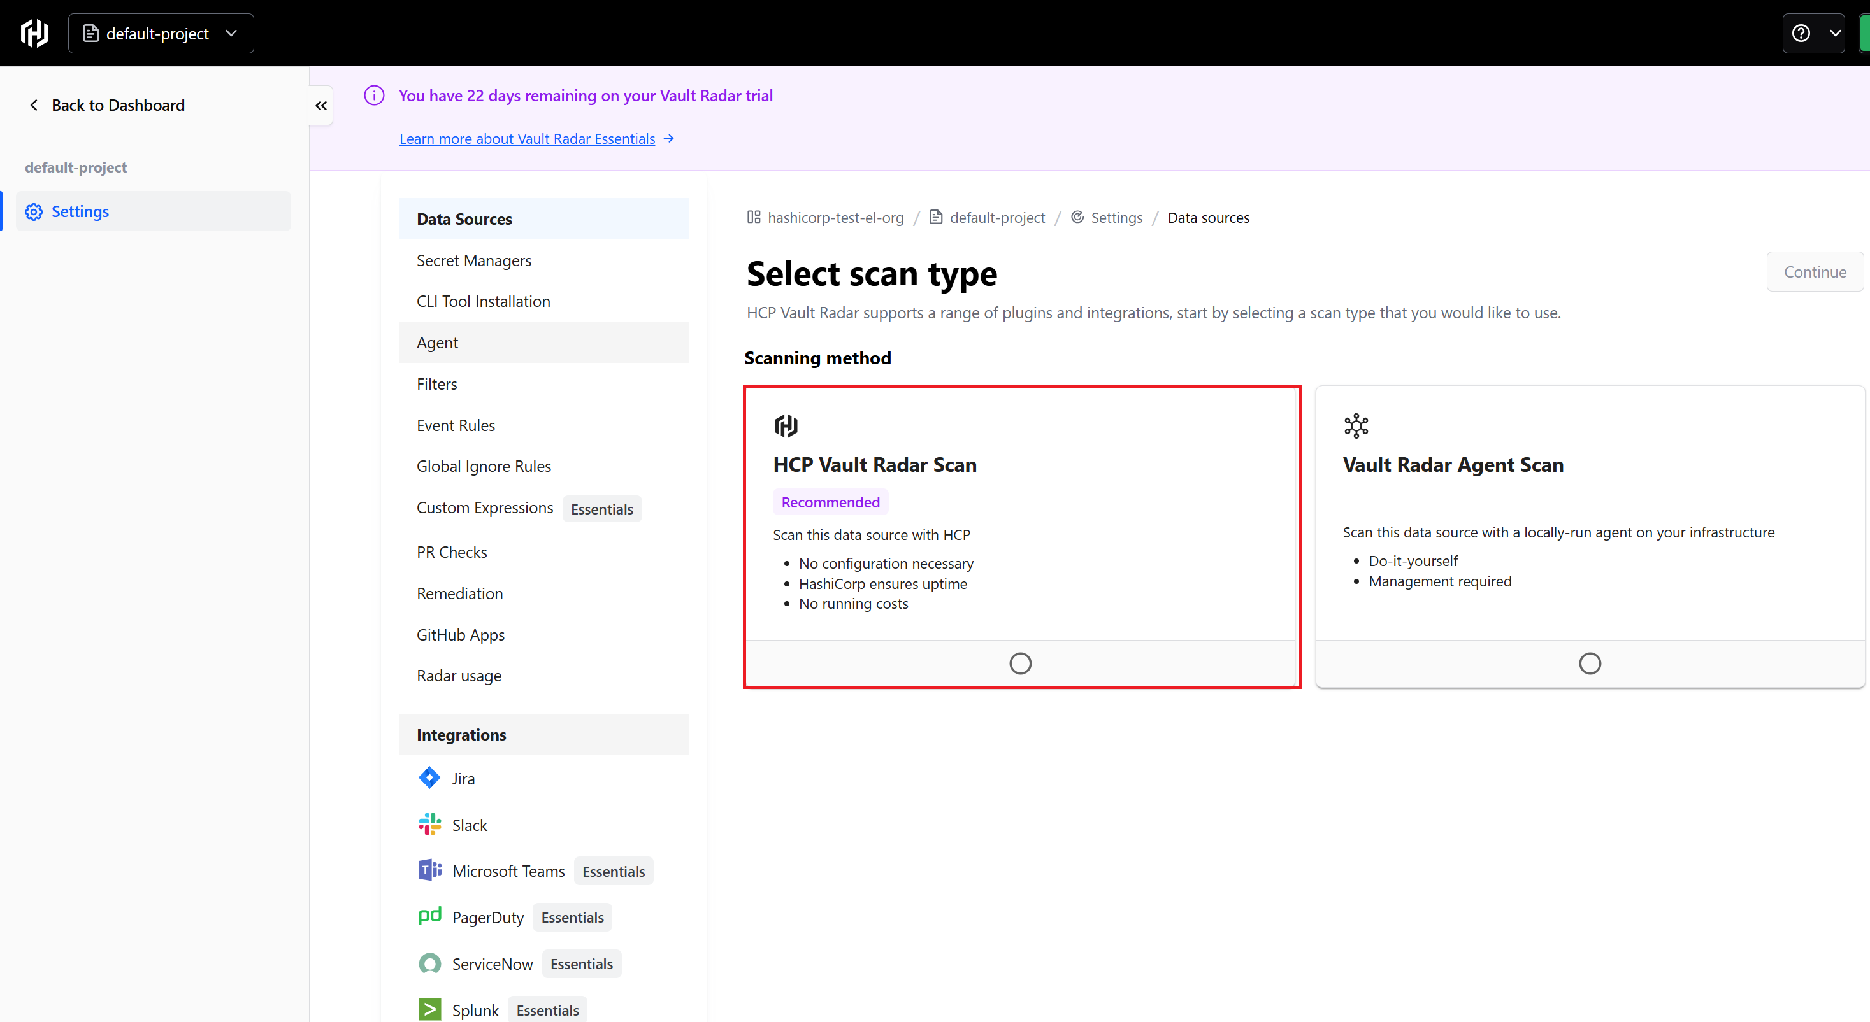Expand the help menu dropdown
Image resolution: width=1870 pixels, height=1022 pixels.
[x=1813, y=33]
